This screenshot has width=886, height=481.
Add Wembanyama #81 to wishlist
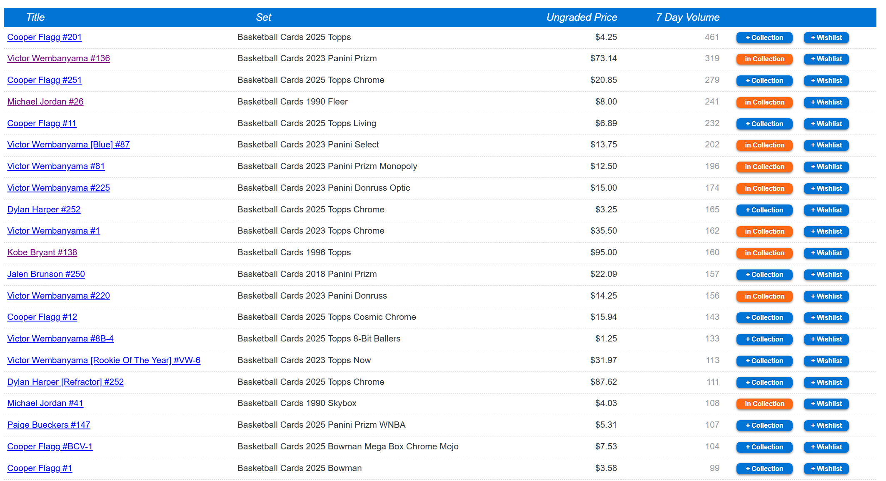pos(826,167)
